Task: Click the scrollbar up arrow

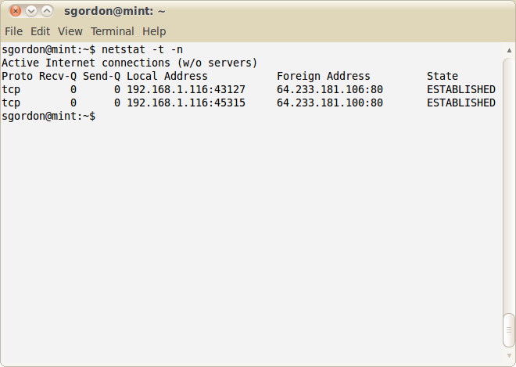Action: pyautogui.click(x=509, y=50)
